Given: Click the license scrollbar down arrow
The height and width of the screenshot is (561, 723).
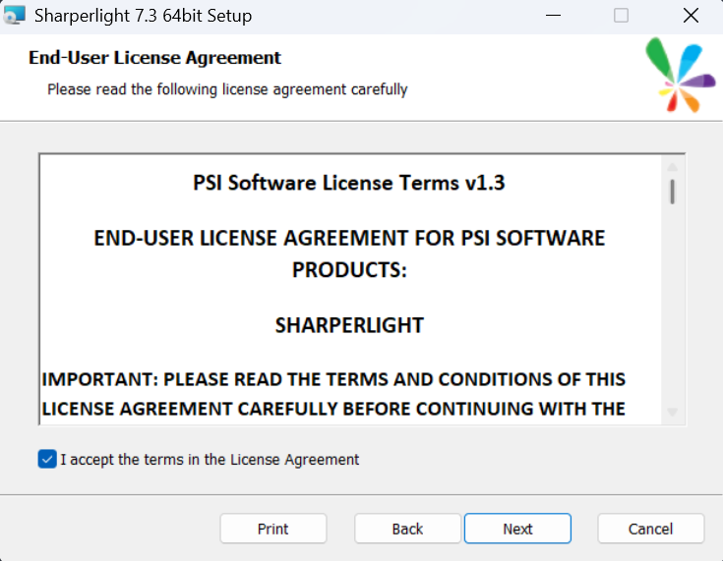Looking at the screenshot, I should pos(673,412).
